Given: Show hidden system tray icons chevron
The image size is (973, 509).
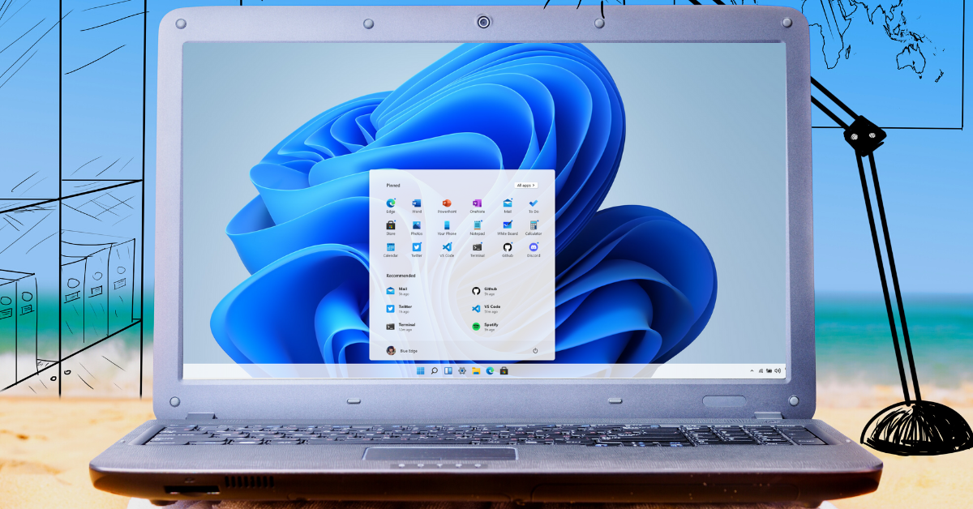Looking at the screenshot, I should pos(750,370).
